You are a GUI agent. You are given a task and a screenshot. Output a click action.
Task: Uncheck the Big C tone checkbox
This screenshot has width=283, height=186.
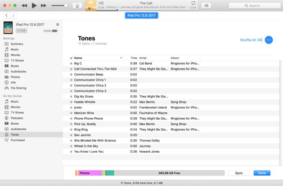(71, 63)
